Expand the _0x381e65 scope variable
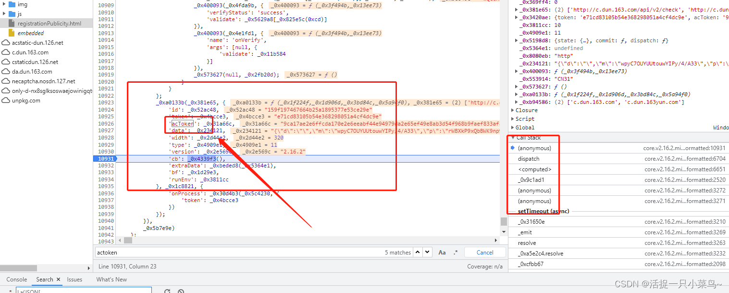Viewport: 729px width, 293px height. [x=516, y=10]
